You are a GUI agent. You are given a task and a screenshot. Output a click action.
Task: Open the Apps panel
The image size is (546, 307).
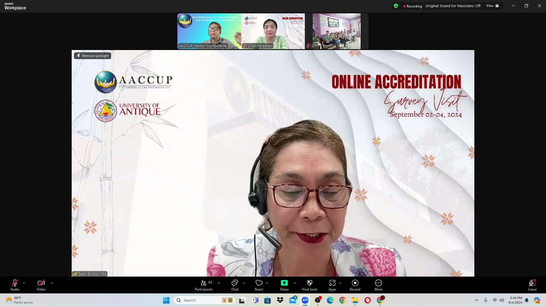click(x=332, y=285)
